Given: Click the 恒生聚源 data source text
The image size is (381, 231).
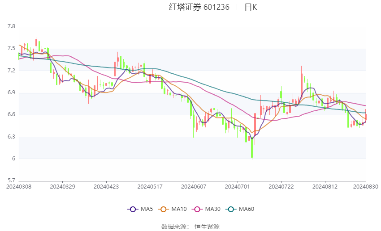Looking at the screenshot, I should [x=207, y=226].
